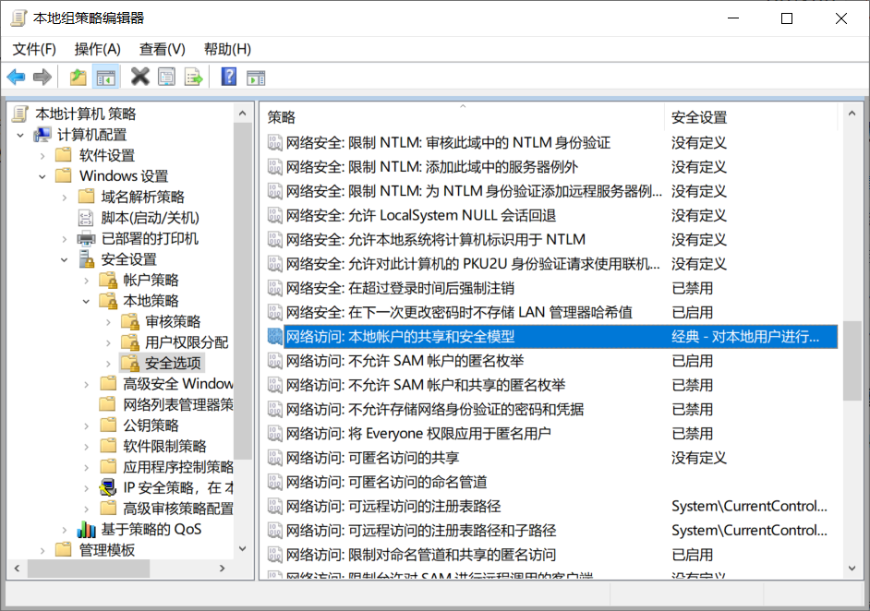870x611 pixels.
Task: Click the Delete (X) toolbar icon
Action: coord(139,77)
